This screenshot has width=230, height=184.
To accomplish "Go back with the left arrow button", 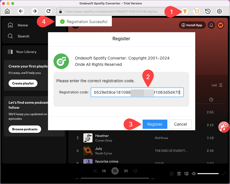I will tap(21, 11).
